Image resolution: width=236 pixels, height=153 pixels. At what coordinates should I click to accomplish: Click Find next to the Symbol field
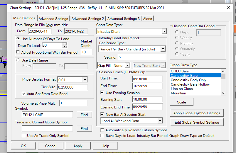[x=84, y=115]
